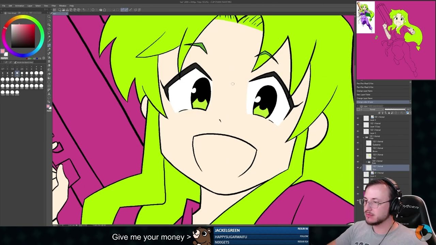Select the Figure ellipse tool
This screenshot has height=245, width=436.
pos(49,82)
